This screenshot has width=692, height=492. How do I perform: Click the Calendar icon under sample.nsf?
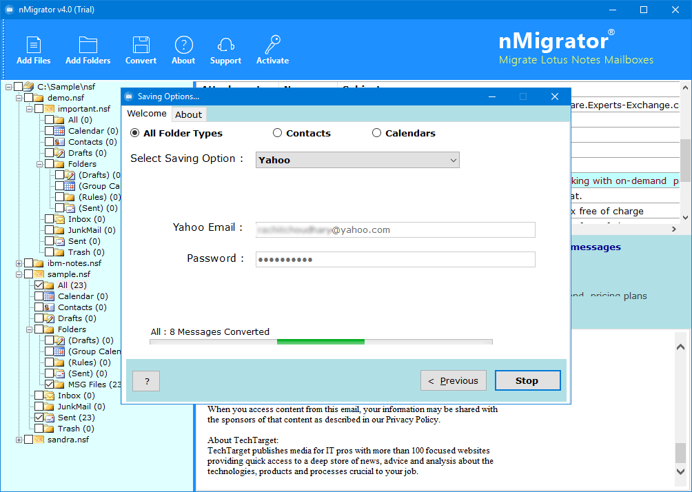click(x=50, y=296)
